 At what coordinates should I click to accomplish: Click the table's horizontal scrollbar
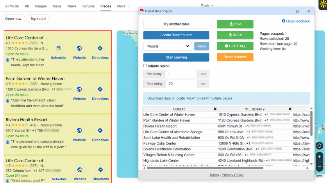point(205,168)
